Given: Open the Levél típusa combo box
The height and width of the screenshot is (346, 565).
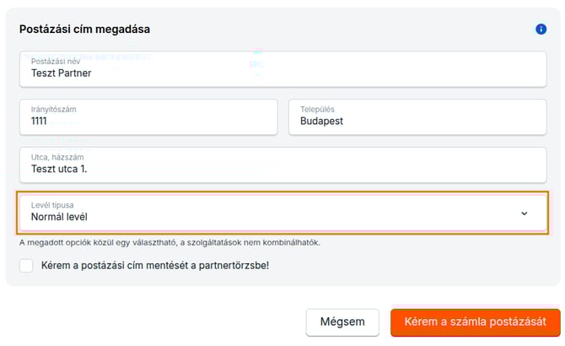Looking at the screenshot, I should (x=282, y=212).
